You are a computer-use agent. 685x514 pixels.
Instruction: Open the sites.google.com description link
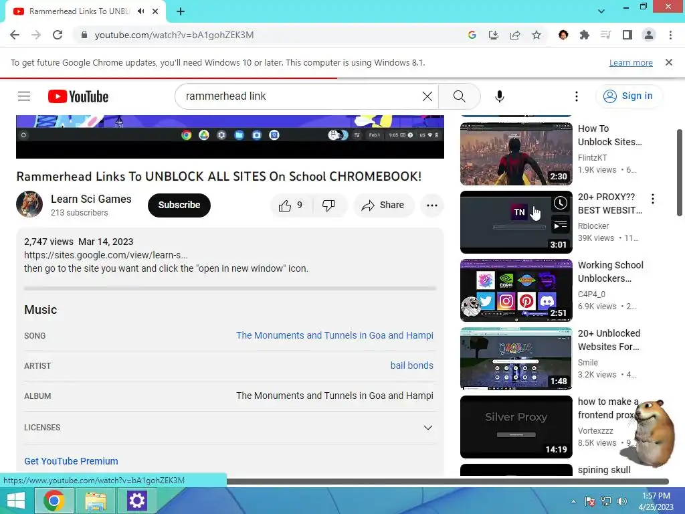point(106,255)
